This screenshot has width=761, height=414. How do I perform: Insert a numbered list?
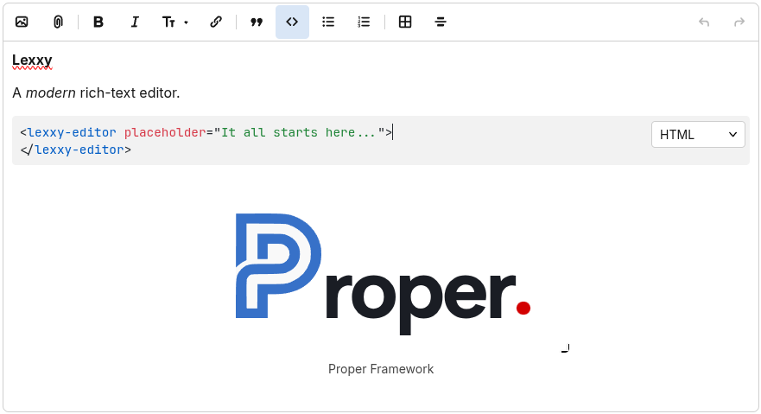[364, 22]
